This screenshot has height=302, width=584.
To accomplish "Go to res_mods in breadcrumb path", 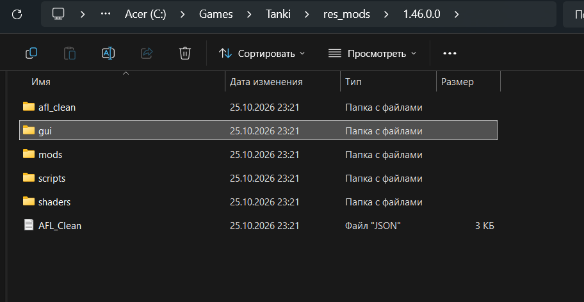I will pos(347,14).
